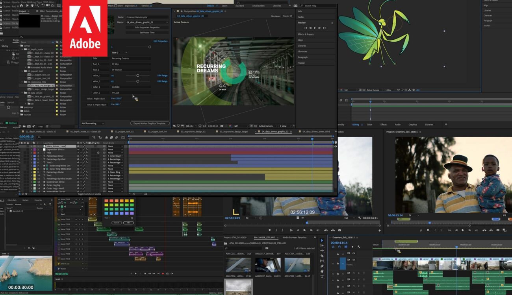
Task: Click Export Frame camera in Program monitor
Action: tap(498, 230)
